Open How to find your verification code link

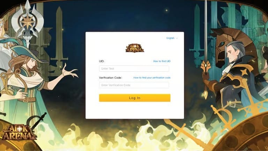point(152,78)
